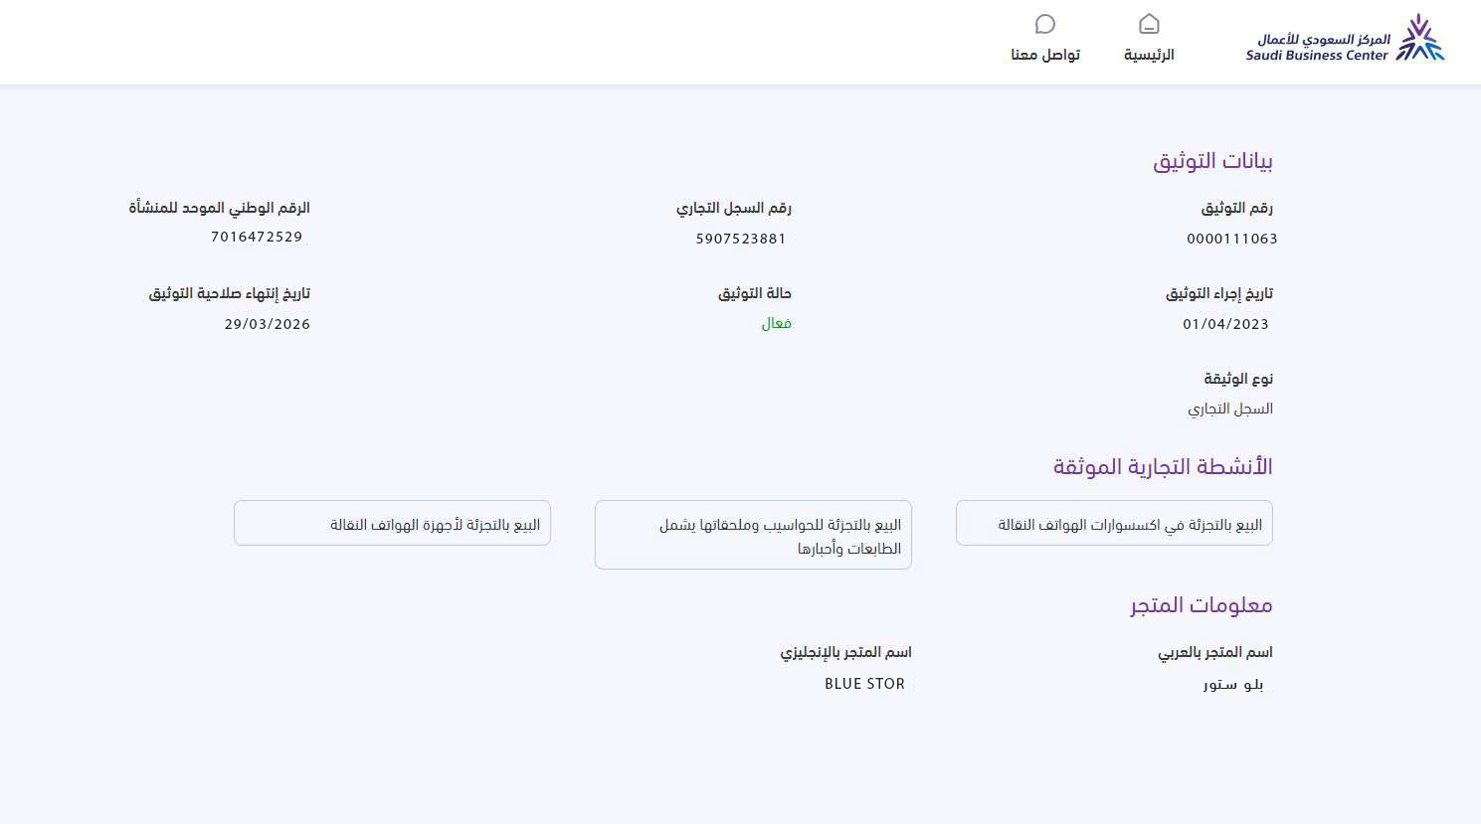Click unified national number 7016472529

pyautogui.click(x=257, y=237)
